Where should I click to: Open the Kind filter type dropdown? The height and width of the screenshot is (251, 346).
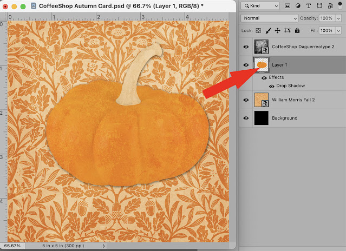[260, 6]
